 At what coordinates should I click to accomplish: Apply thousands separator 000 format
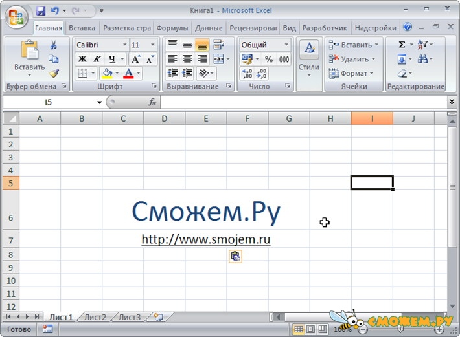284,59
